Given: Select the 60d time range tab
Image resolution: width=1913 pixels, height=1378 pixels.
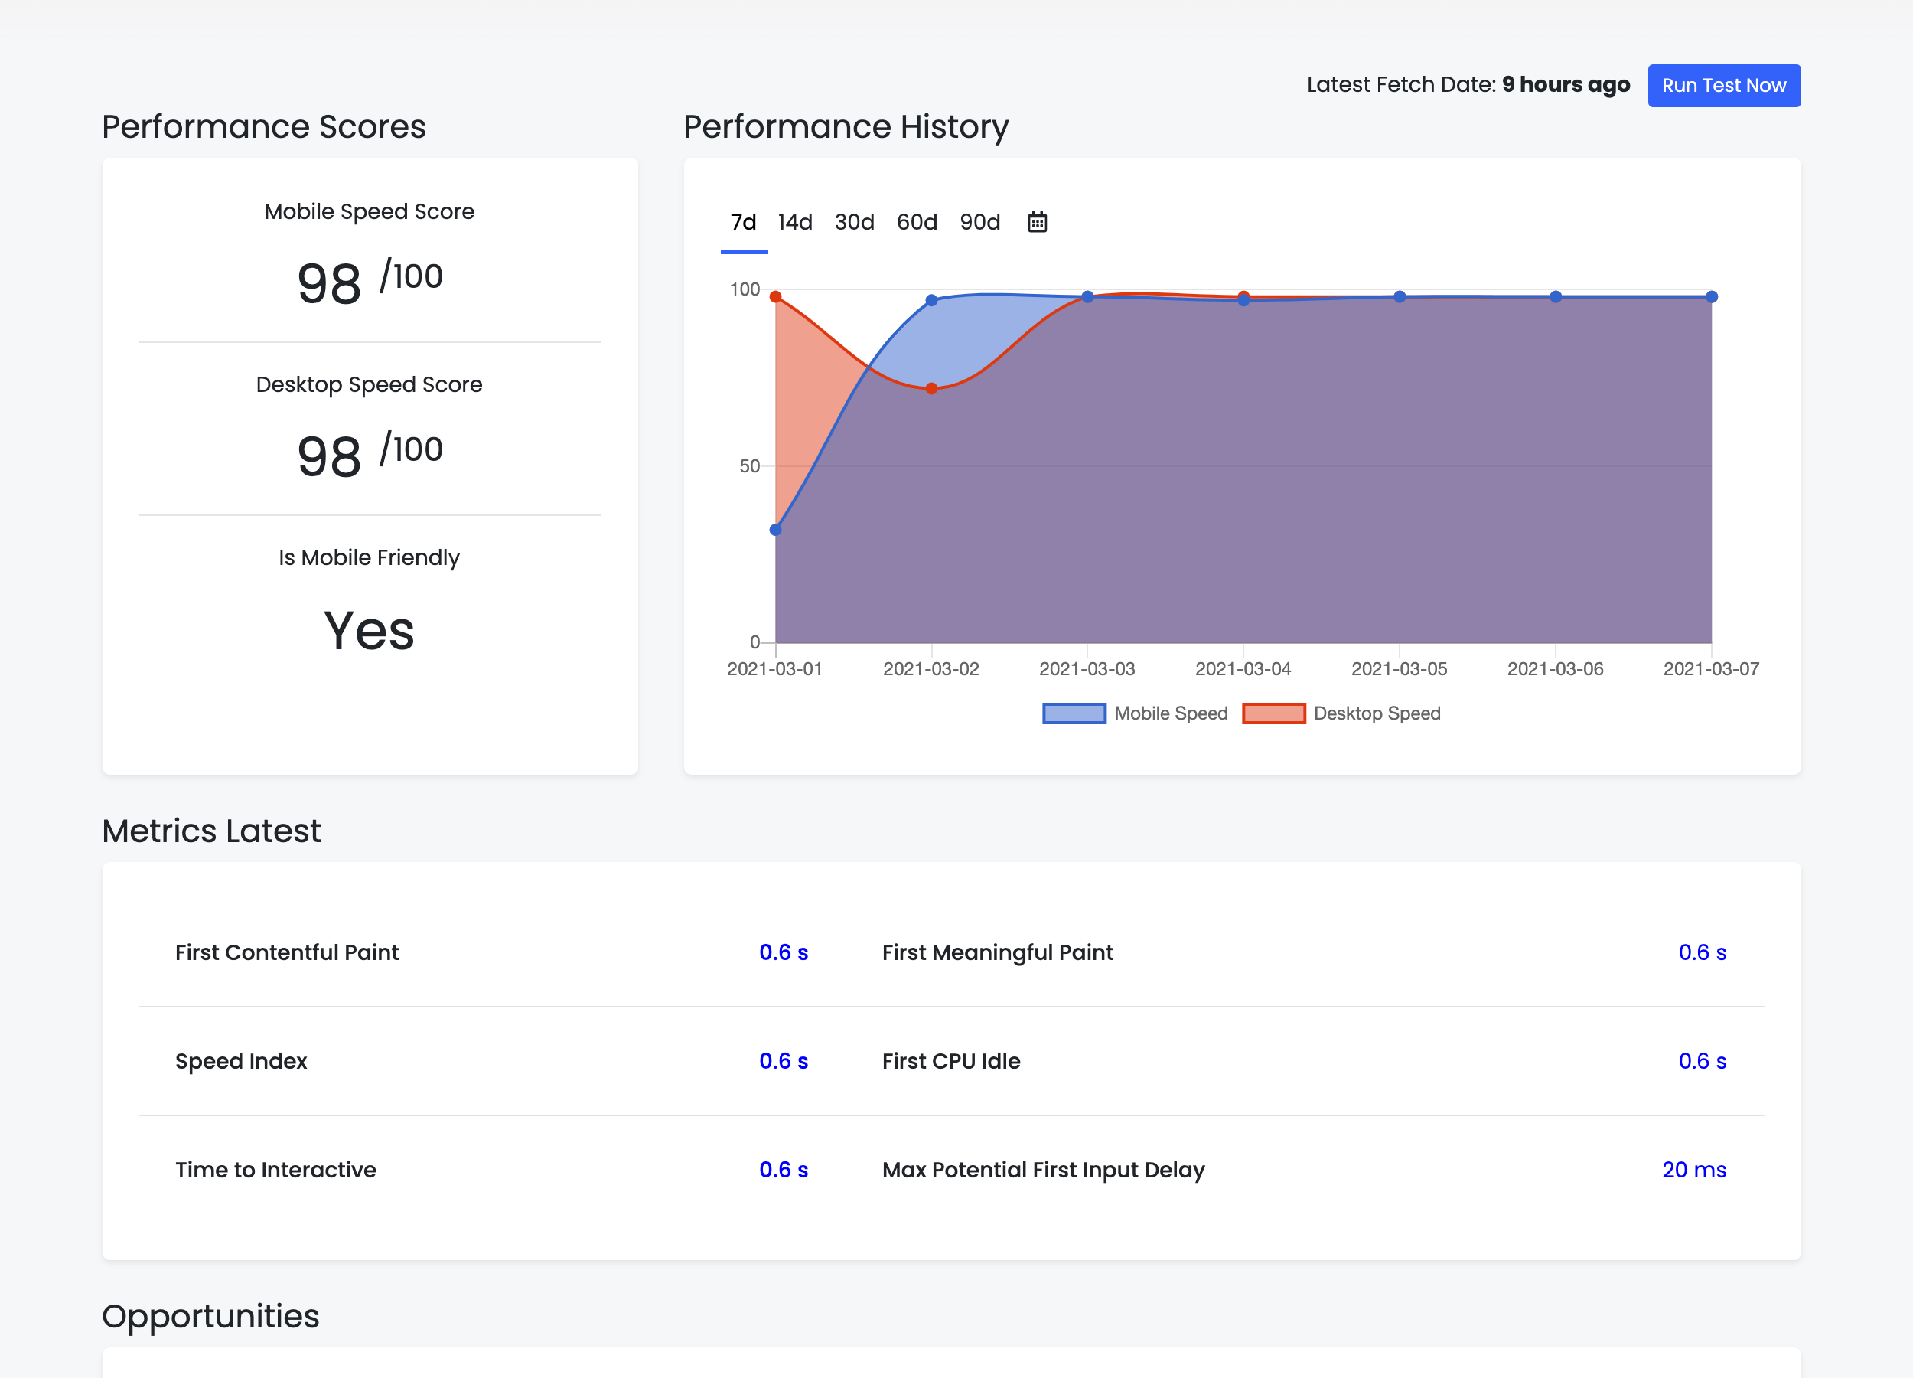Looking at the screenshot, I should point(917,222).
